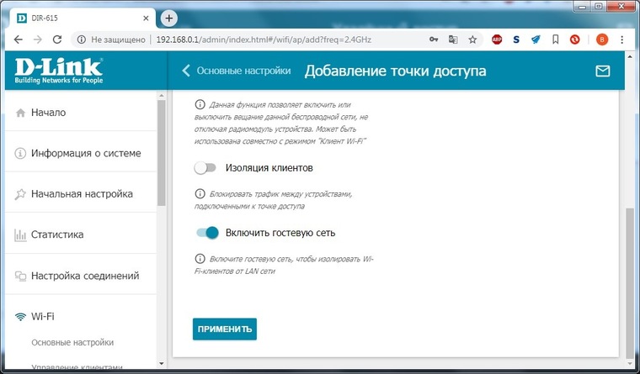
Task: Disable the Включить гостевую сеть toggle
Action: tap(206, 233)
